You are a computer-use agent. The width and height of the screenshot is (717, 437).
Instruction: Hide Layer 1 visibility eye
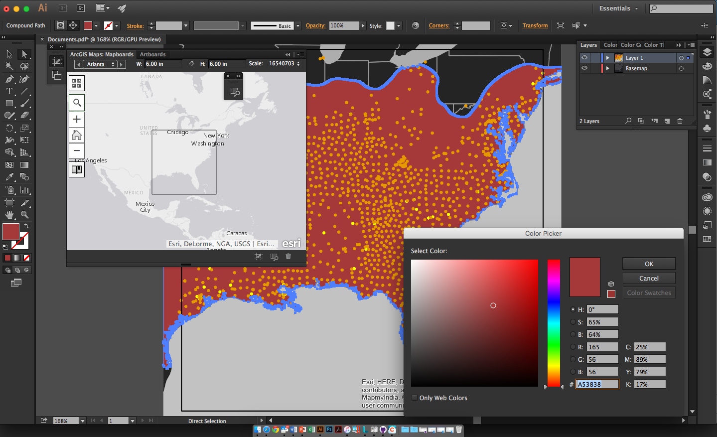coord(584,58)
